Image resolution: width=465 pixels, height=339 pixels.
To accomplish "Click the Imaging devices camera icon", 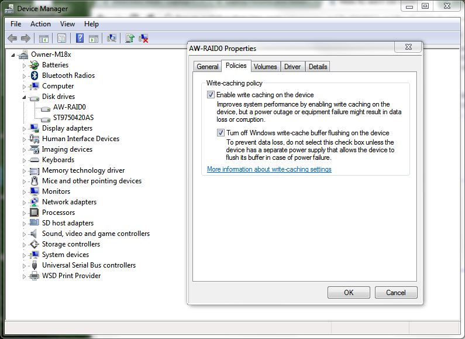I will pyautogui.click(x=35, y=149).
